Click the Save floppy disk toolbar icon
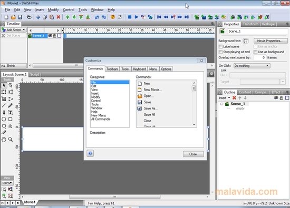290x208 pixels. tap(20, 17)
